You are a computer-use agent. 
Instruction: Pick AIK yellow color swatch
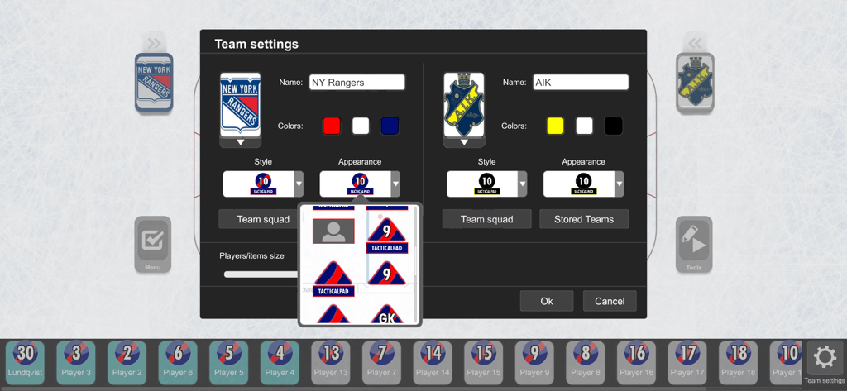click(555, 126)
